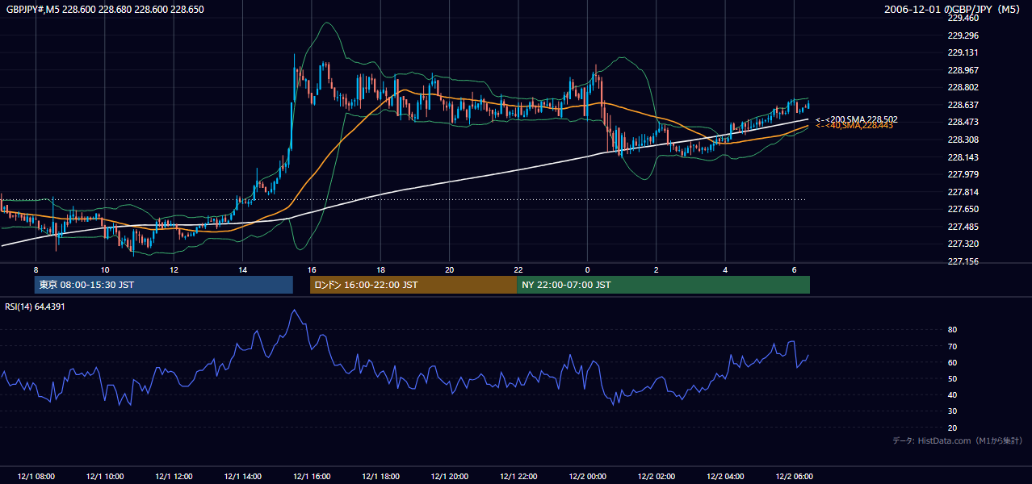Click hour tick 22 under the price chart
The height and width of the screenshot is (484, 1032).
(518, 269)
